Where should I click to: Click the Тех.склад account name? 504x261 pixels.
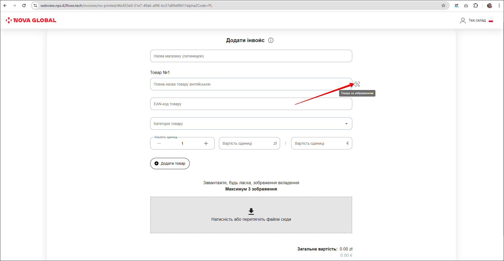tap(477, 21)
